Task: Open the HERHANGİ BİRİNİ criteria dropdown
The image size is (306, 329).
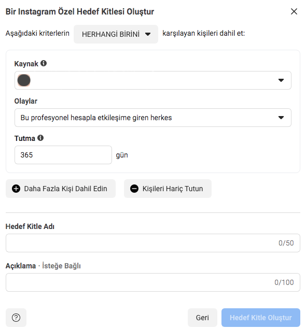Action: pyautogui.click(x=116, y=34)
